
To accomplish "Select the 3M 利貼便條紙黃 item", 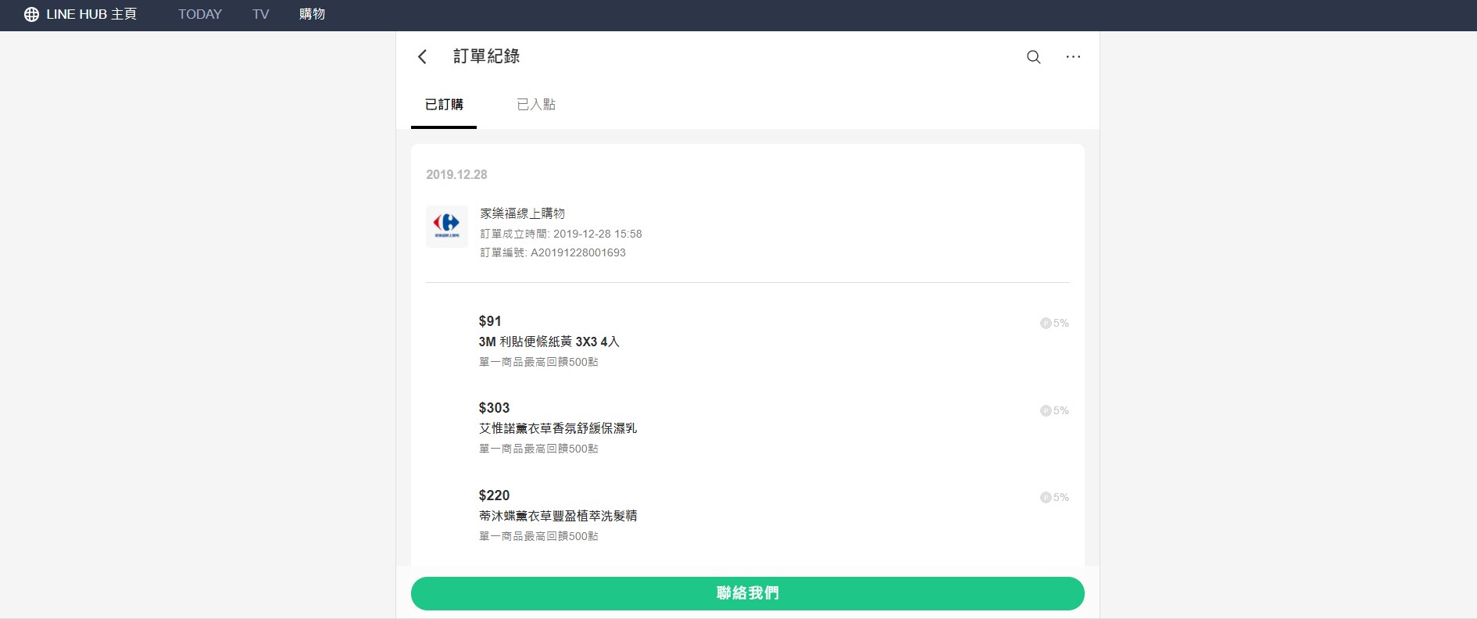I will coord(549,342).
